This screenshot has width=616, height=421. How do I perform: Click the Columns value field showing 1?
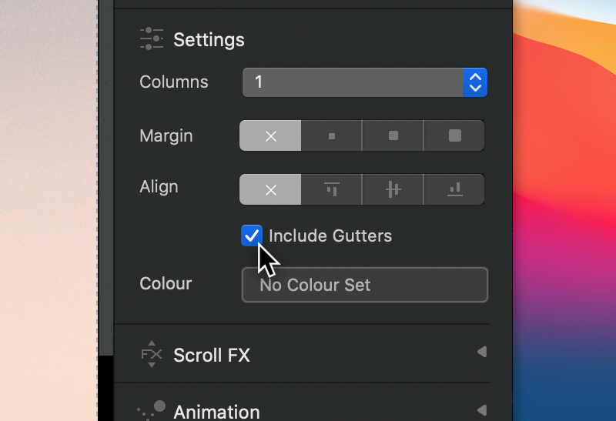pos(353,82)
